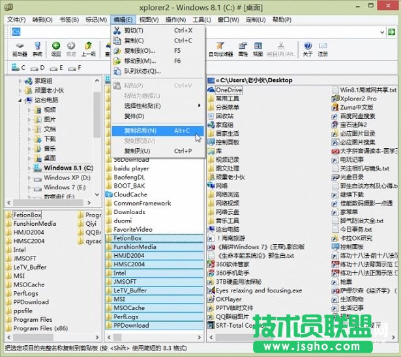
Task: Choose 复件(D) from Edit menu
Action: coord(158,116)
